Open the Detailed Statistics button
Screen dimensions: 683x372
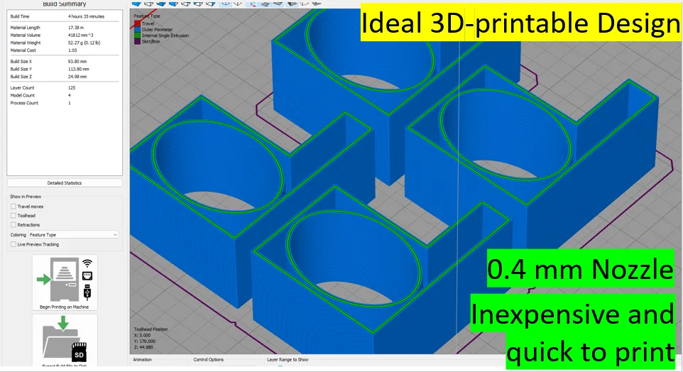(65, 183)
